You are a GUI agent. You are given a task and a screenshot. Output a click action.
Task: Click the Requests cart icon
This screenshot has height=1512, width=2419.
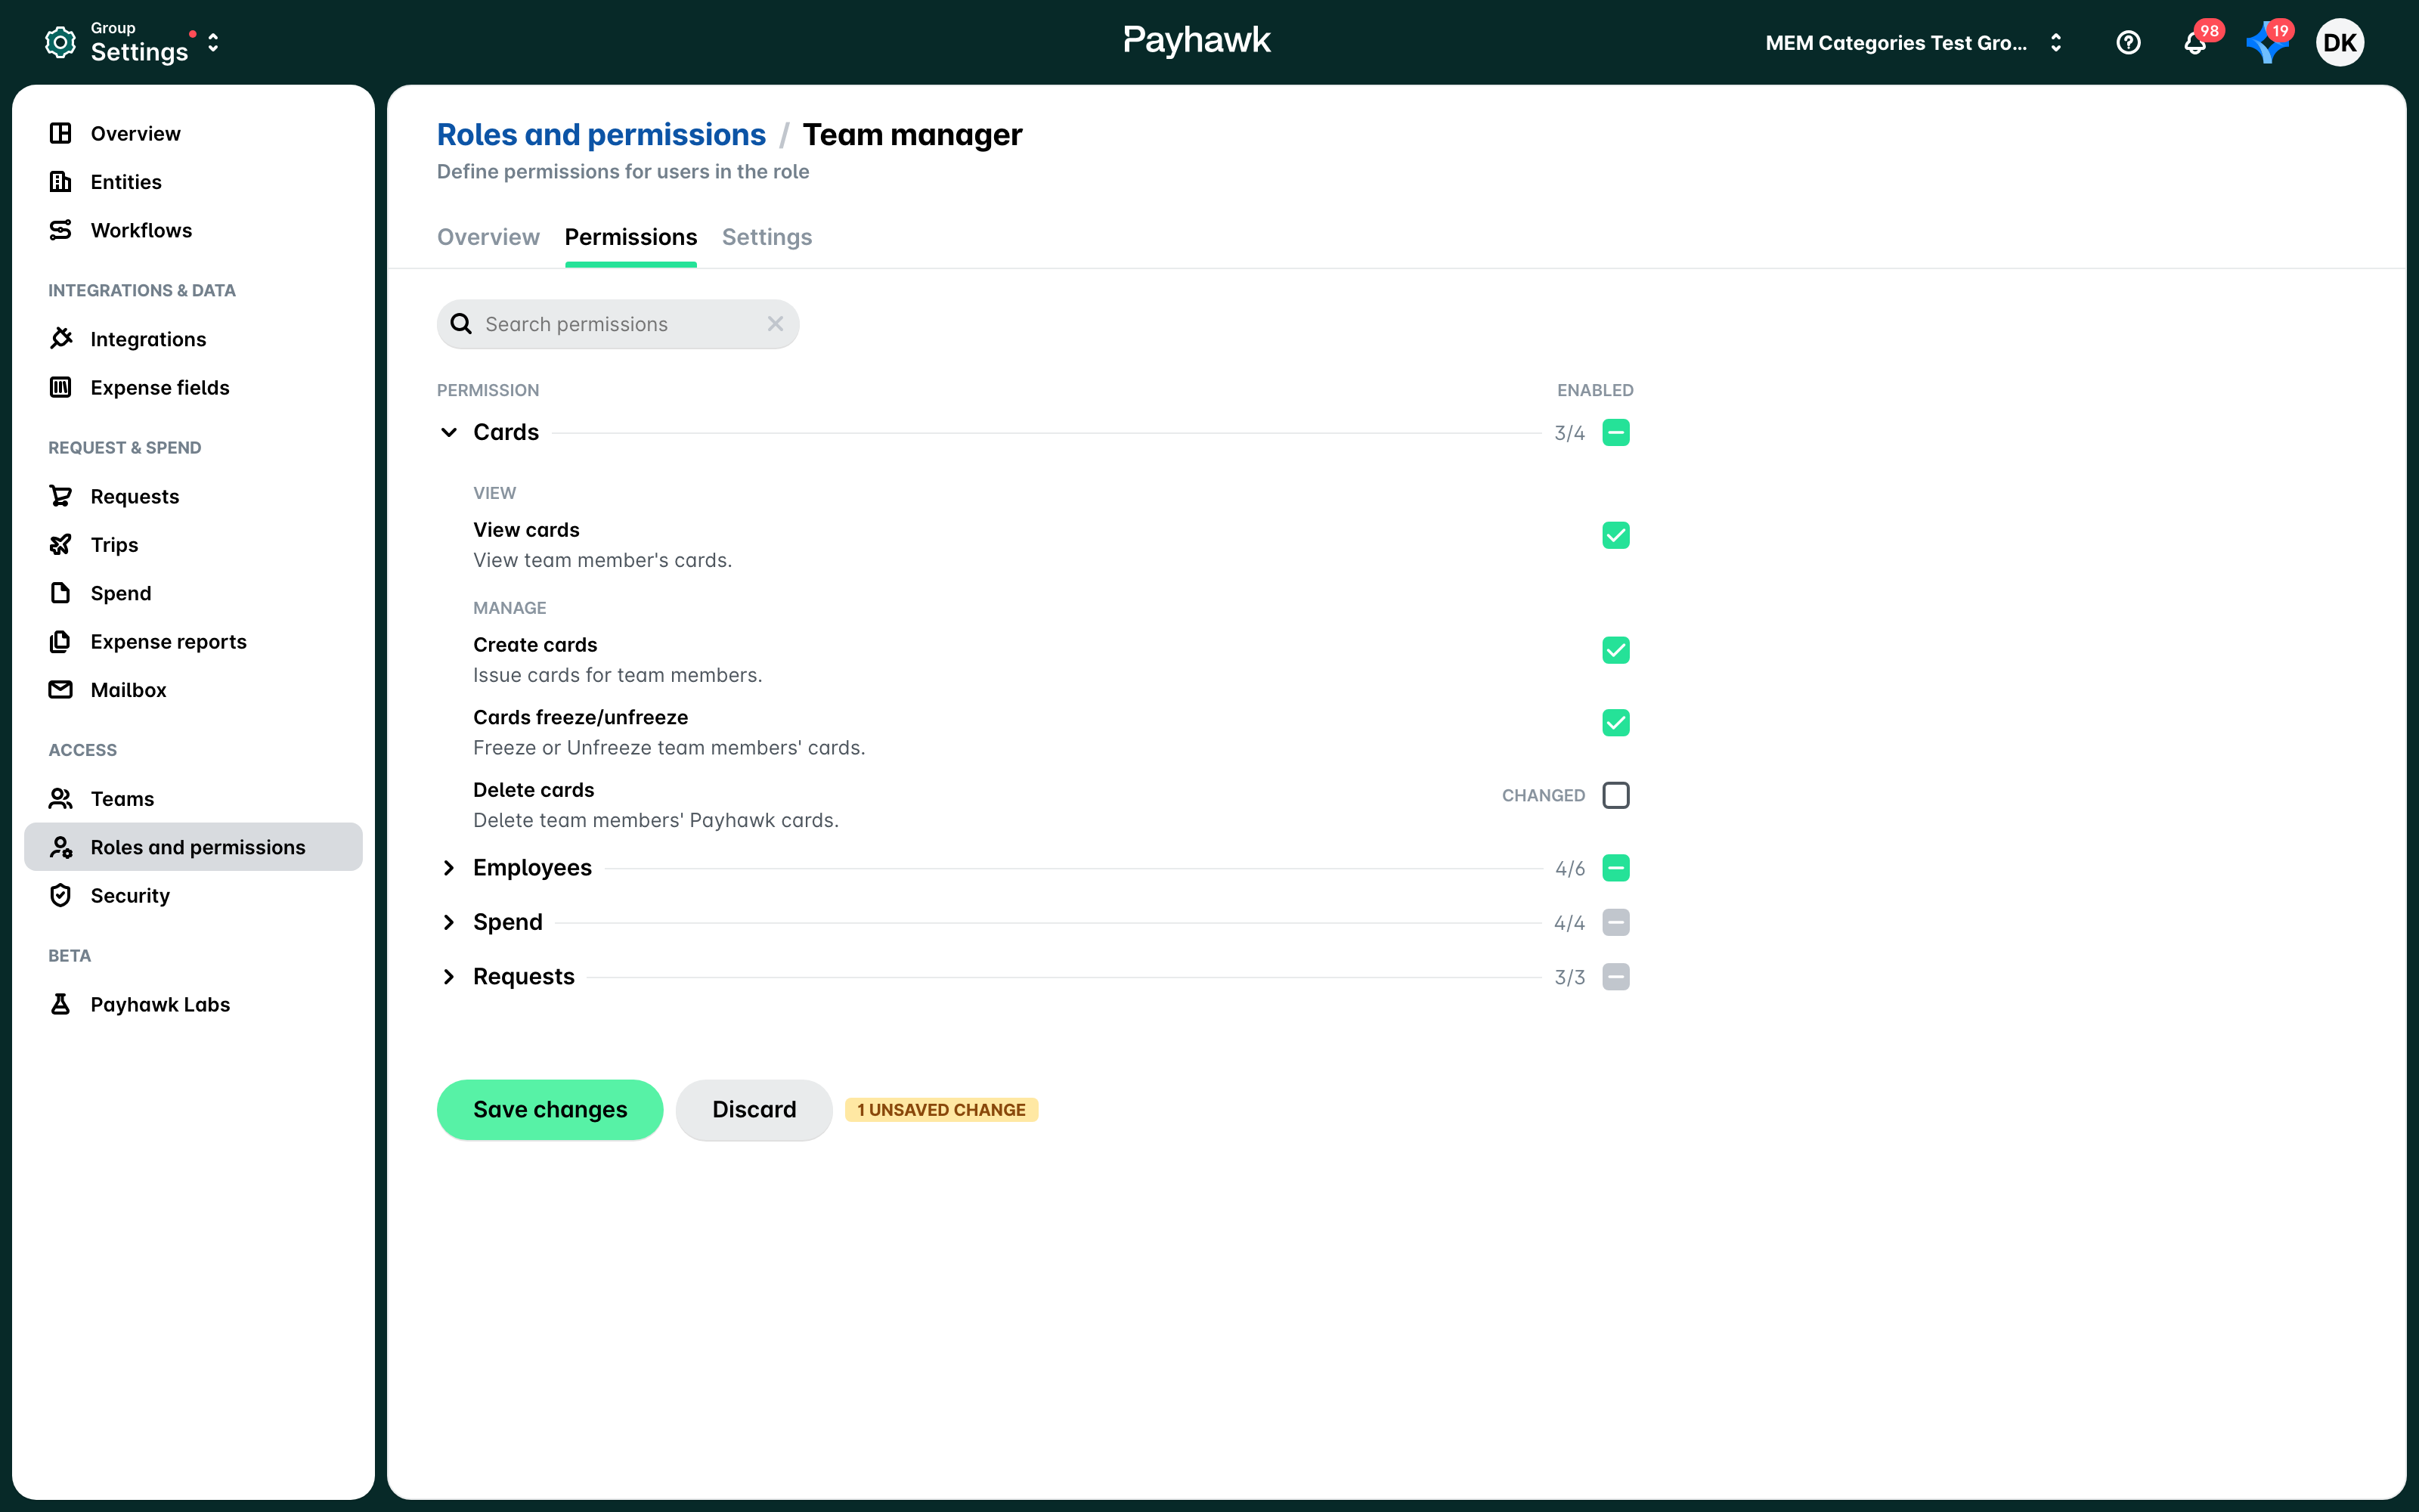coord(60,496)
